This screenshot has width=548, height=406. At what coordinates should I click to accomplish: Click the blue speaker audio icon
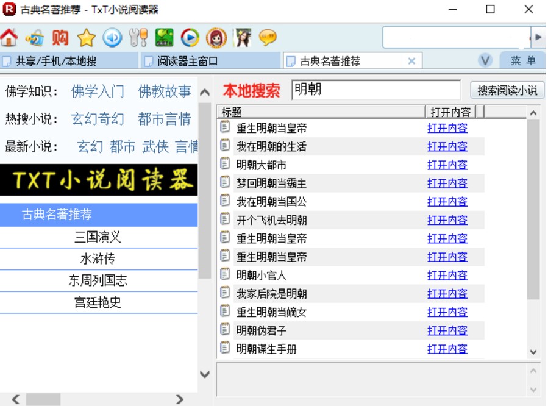[x=112, y=37]
